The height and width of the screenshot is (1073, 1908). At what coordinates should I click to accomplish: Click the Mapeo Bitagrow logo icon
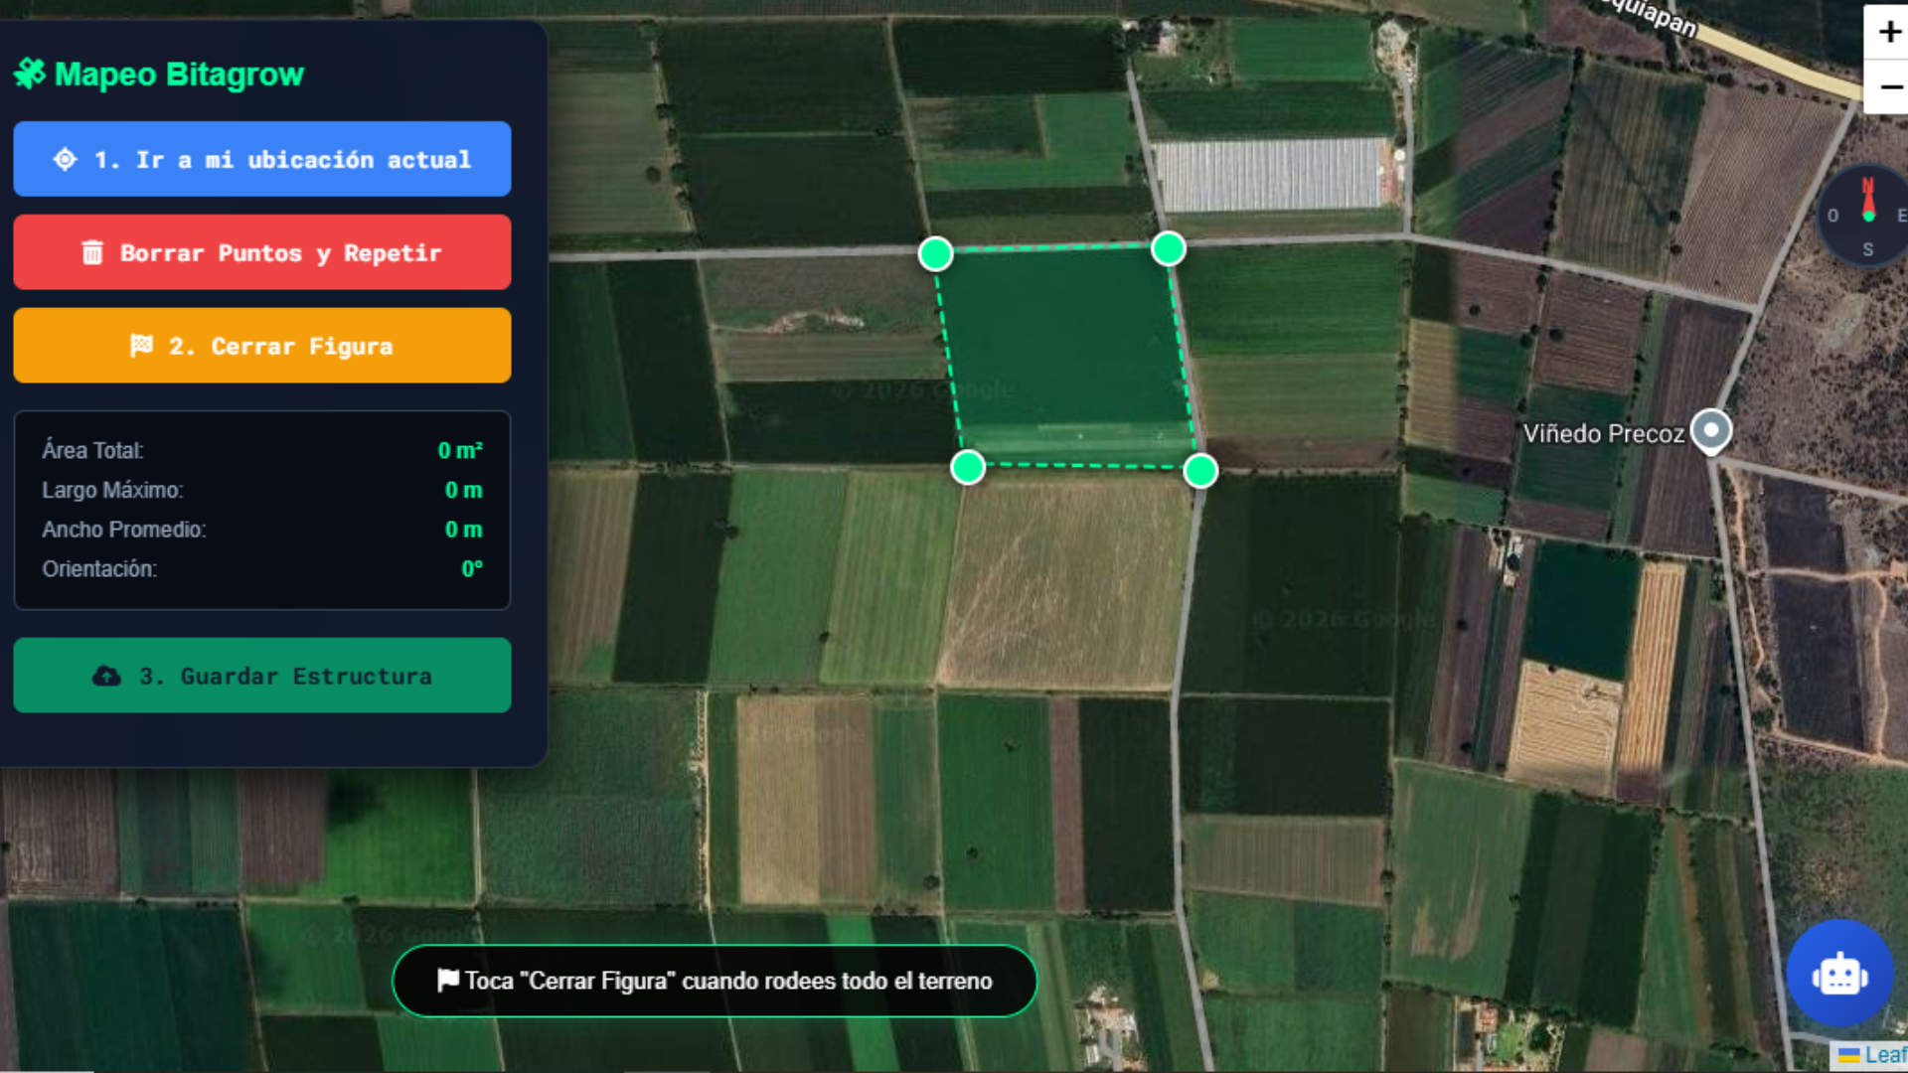30,74
